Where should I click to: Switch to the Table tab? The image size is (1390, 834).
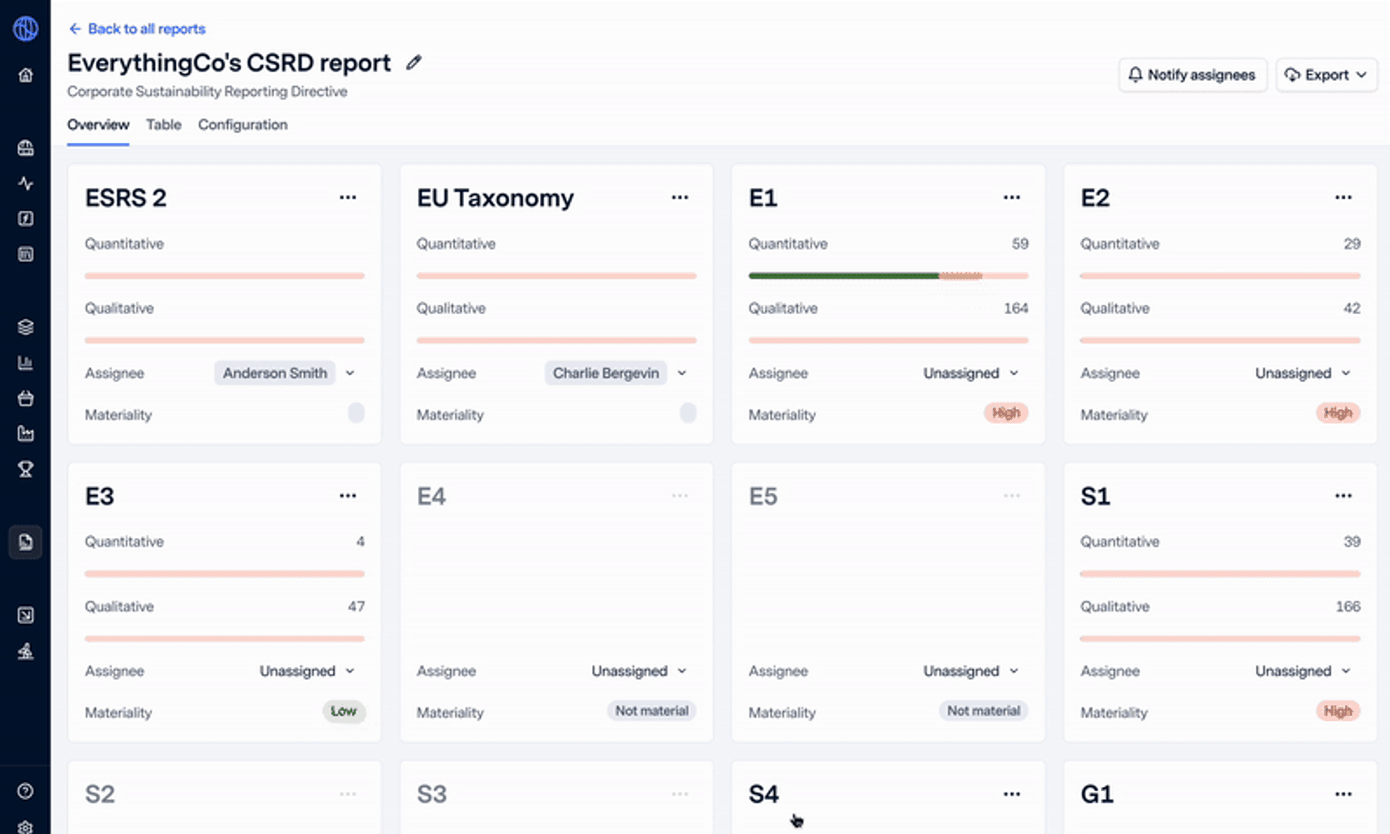[164, 125]
